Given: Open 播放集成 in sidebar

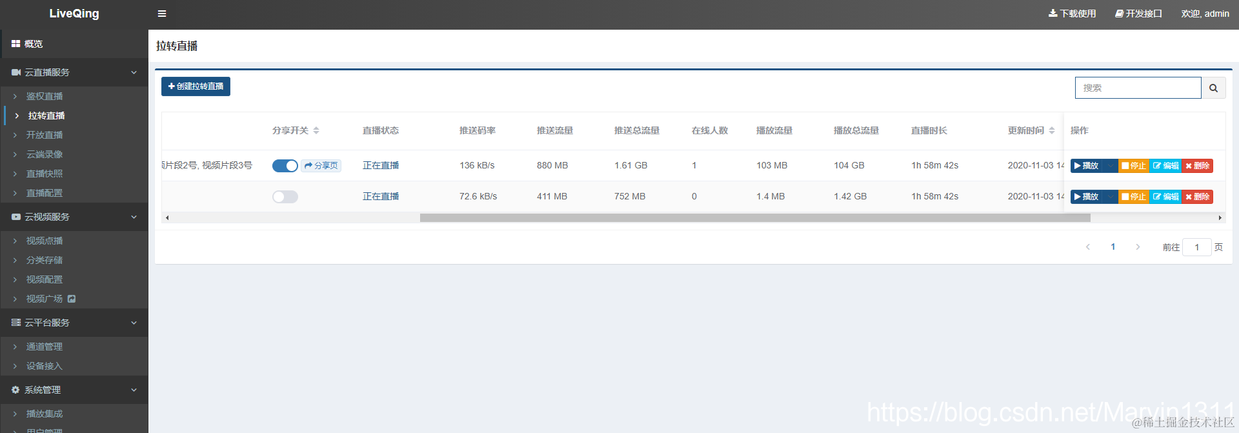Looking at the screenshot, I should pos(45,414).
